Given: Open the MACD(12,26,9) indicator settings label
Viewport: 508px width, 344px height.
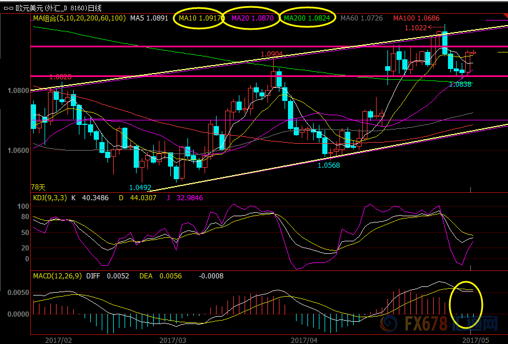Looking at the screenshot, I should (57, 276).
